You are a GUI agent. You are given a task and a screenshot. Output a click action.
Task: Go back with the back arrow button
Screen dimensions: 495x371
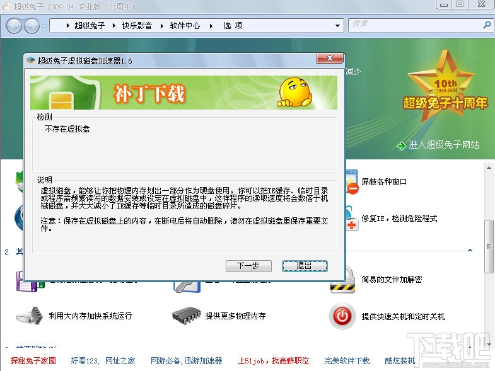tap(14, 26)
